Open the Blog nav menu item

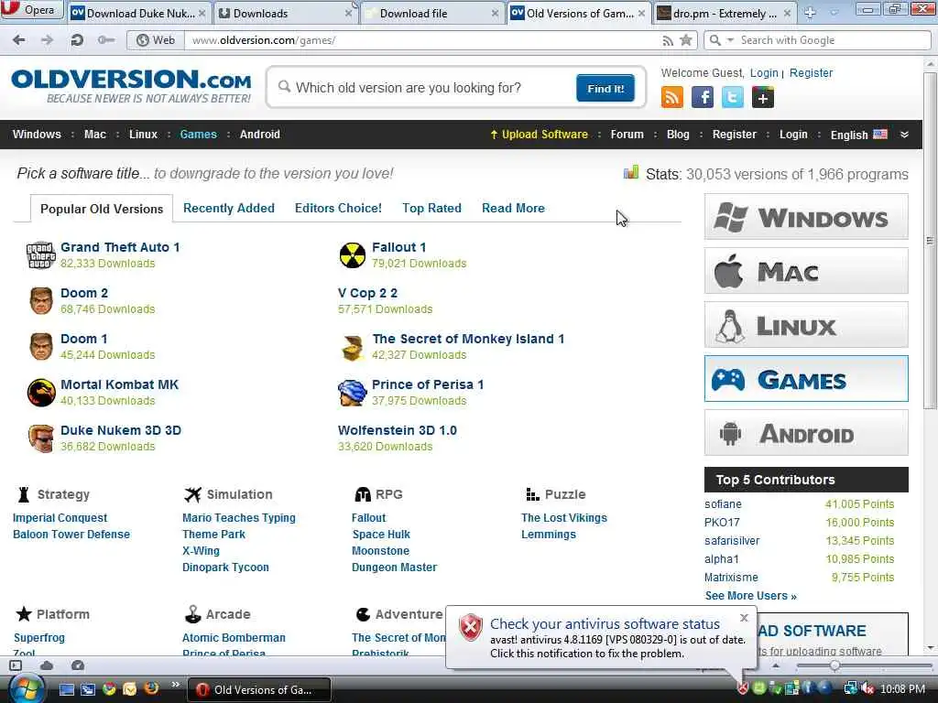tap(678, 135)
